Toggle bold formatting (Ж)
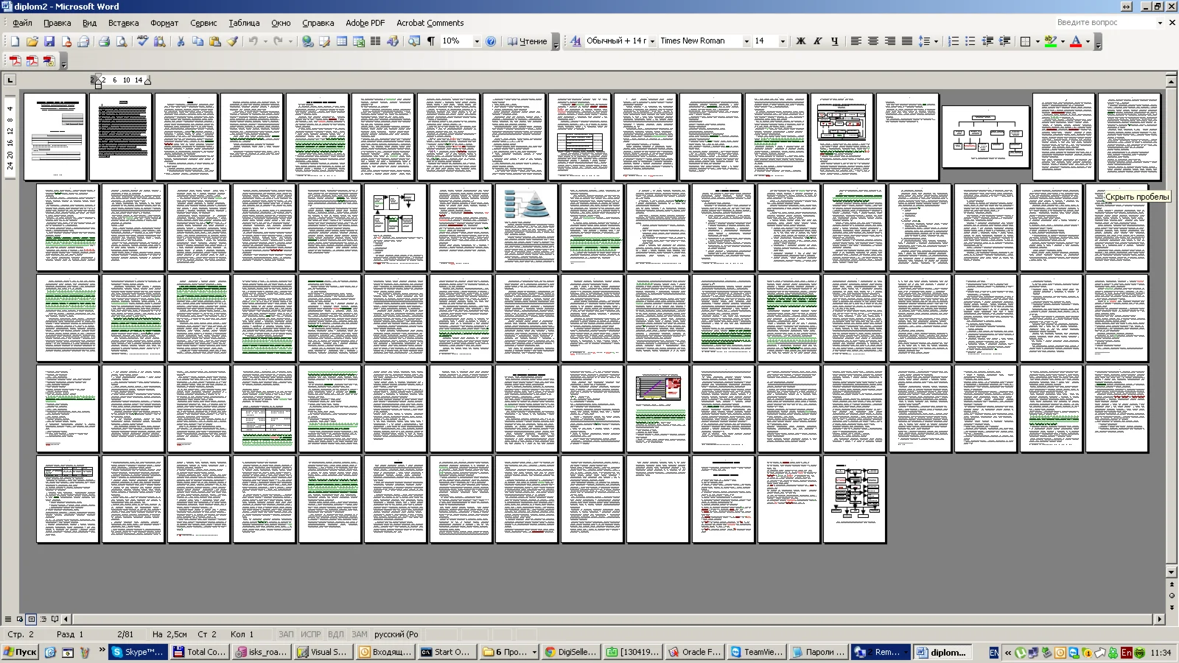The image size is (1179, 663). pyautogui.click(x=801, y=41)
